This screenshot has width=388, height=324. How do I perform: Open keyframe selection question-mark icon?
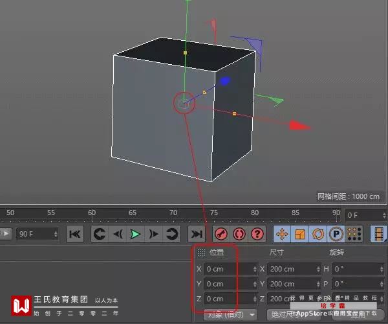tap(257, 234)
